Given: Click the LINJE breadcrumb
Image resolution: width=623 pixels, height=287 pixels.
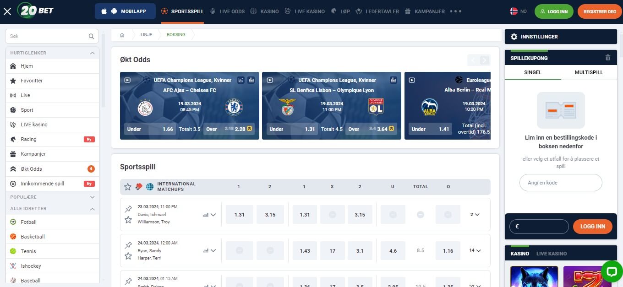Looking at the screenshot, I should coord(147,35).
